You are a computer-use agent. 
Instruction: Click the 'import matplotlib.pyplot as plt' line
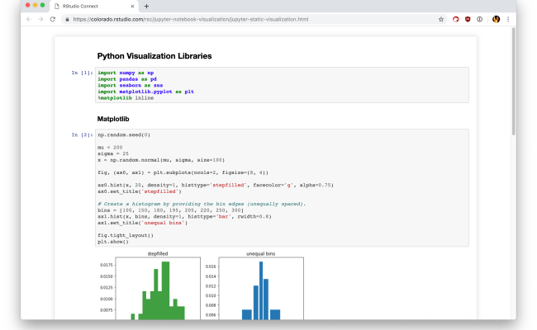tap(146, 92)
